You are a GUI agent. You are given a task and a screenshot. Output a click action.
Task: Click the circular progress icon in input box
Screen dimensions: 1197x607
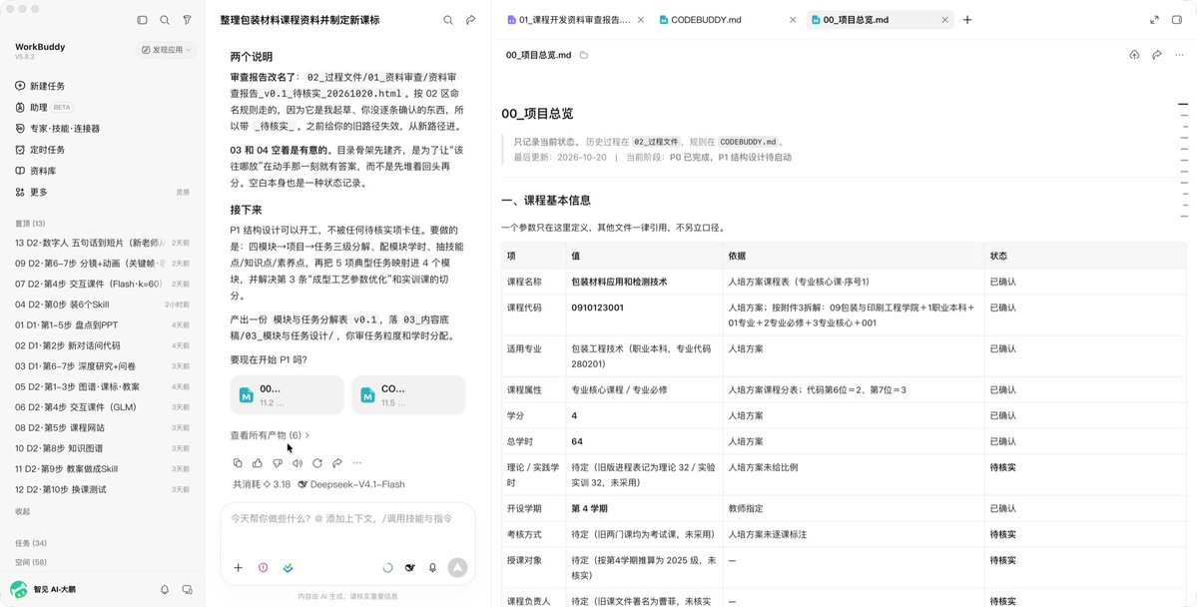click(387, 567)
